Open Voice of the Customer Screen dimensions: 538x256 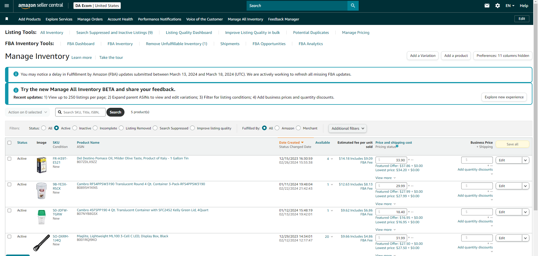tap(205, 19)
